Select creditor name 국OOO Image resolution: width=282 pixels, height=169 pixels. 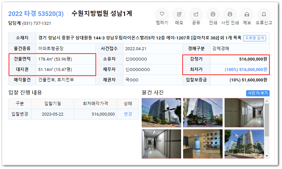click(x=132, y=80)
